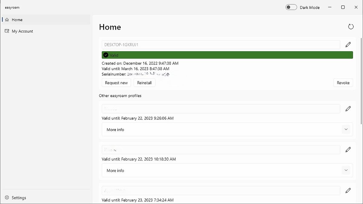Click pencil icon for profile expiring February 23
This screenshot has height=204, width=363.
click(348, 190)
